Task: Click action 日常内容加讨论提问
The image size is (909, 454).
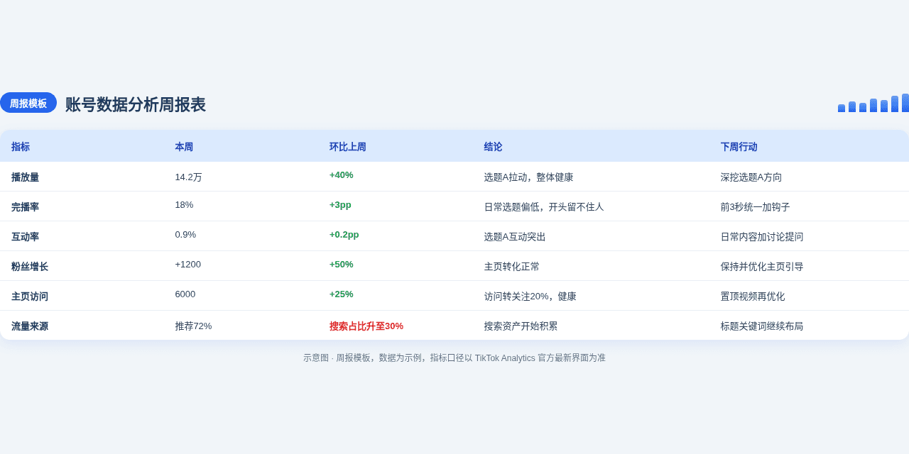Action: click(762, 237)
